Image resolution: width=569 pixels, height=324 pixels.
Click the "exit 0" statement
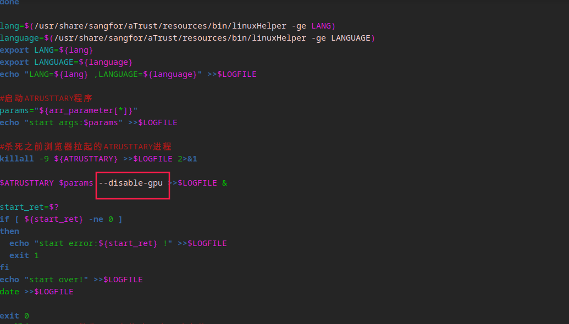[x=14, y=316]
